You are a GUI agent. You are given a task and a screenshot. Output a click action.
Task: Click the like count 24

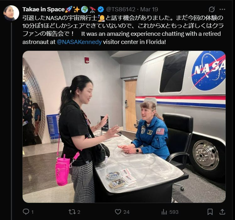(127, 212)
